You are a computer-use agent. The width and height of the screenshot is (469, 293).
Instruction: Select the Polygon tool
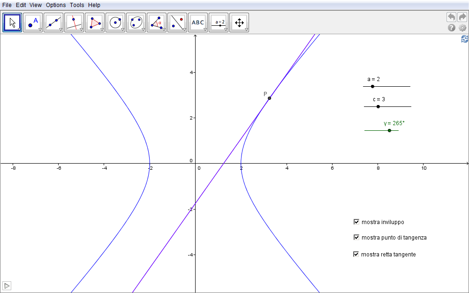(95, 23)
